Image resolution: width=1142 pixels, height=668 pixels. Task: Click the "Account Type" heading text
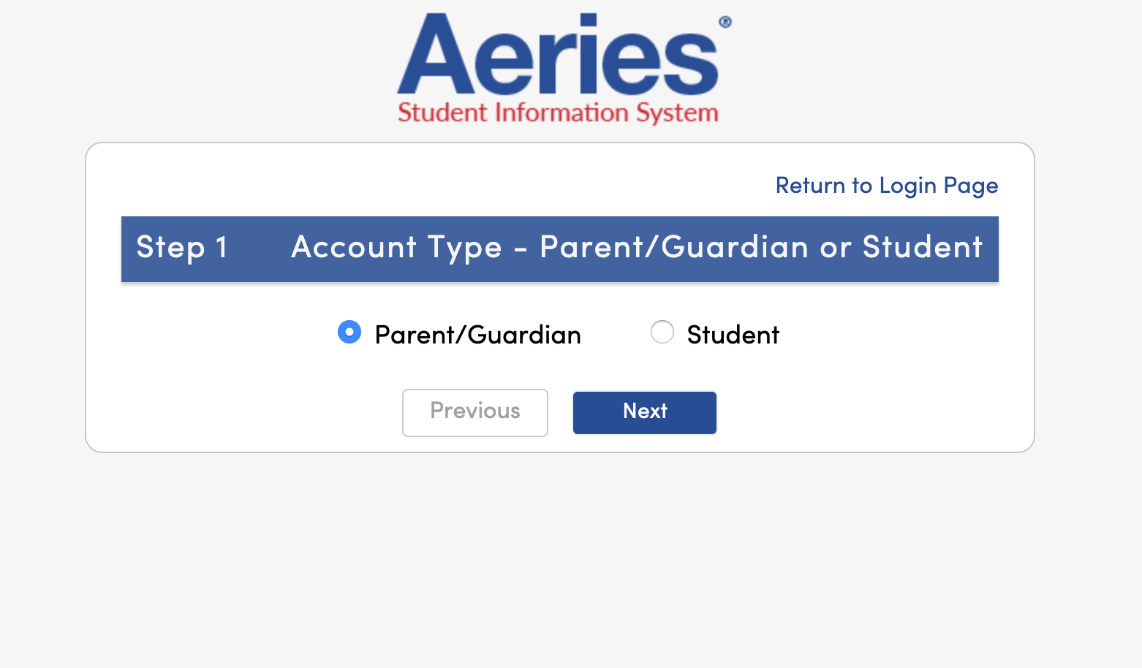(396, 248)
